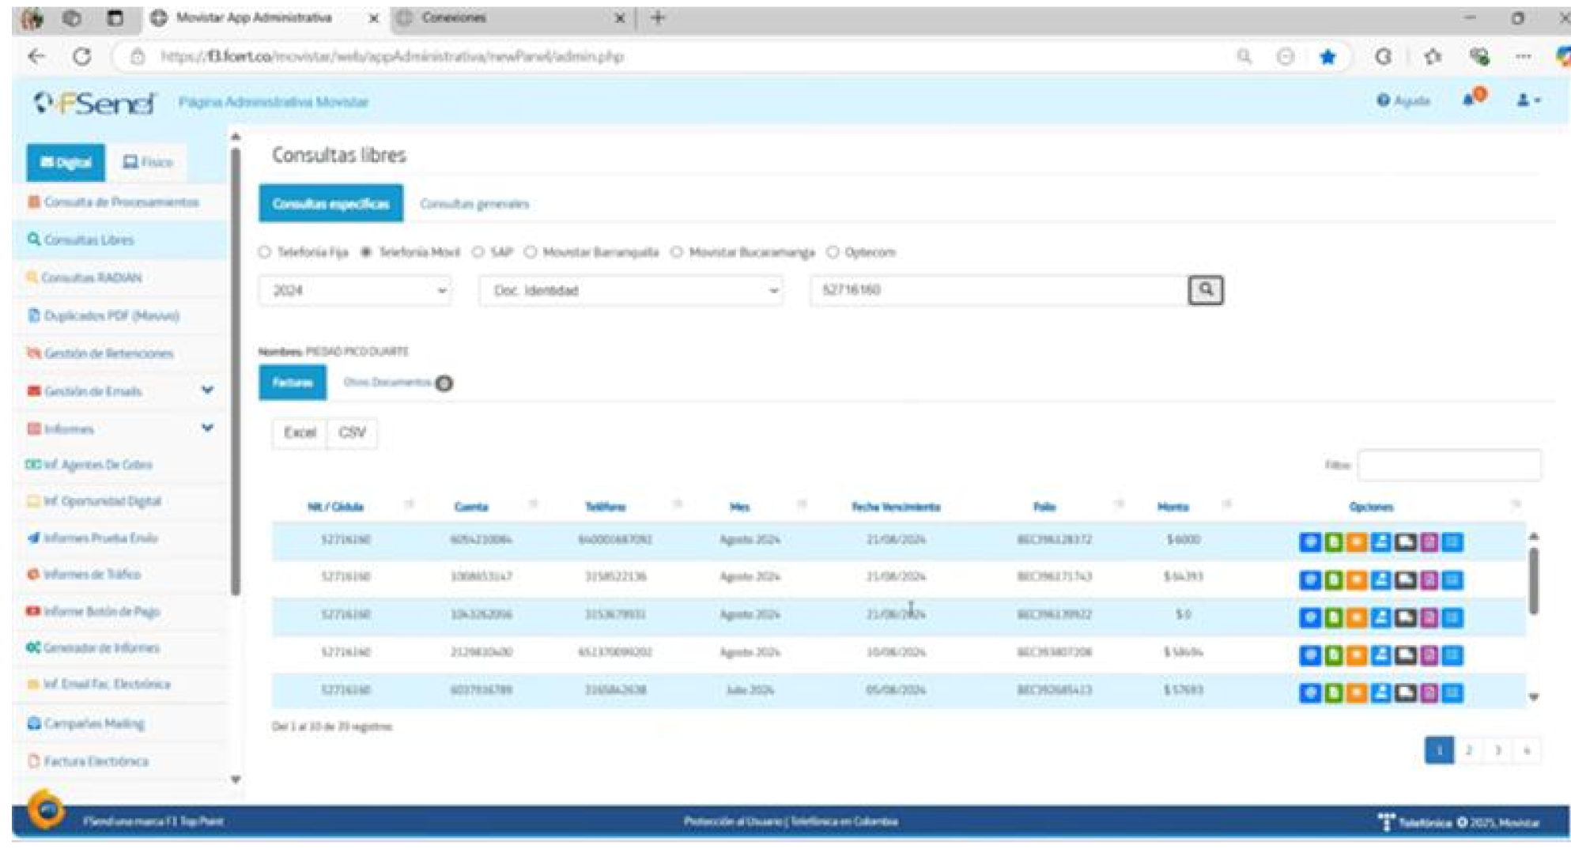Viewport: 1571px width, 849px height.
Task: Select the Telefonía Fija radio button
Action: (265, 252)
